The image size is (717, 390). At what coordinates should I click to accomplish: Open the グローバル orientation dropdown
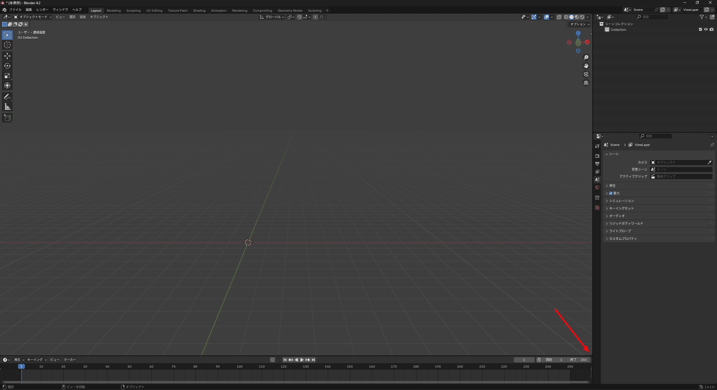point(272,17)
